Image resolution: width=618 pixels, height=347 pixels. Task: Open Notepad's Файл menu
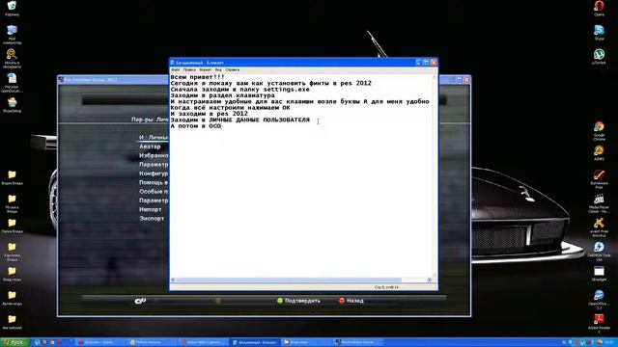point(176,69)
